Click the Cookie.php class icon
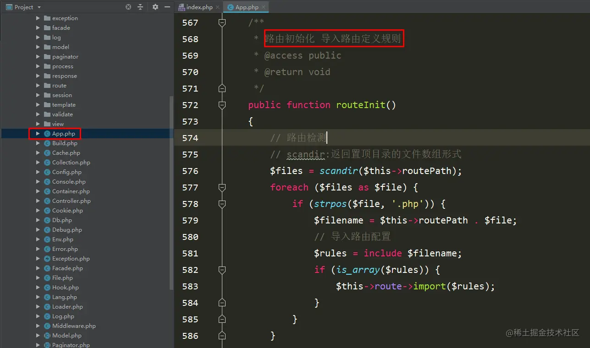This screenshot has width=590, height=348. click(x=47, y=211)
